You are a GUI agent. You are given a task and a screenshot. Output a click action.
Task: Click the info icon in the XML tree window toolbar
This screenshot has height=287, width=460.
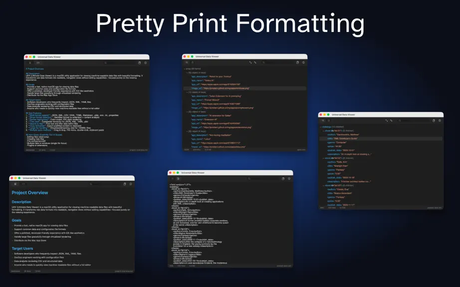440,121
